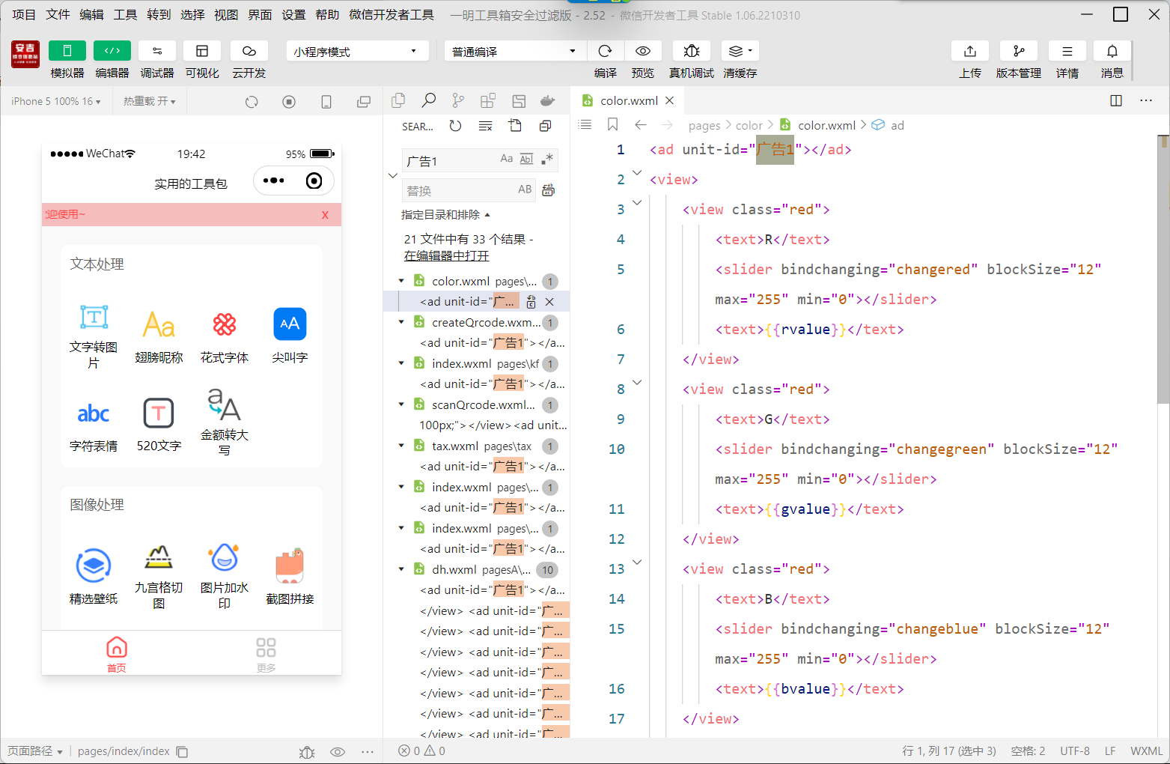The width and height of the screenshot is (1170, 764).
Task: Select tax.wxml result file row
Action: 477,446
